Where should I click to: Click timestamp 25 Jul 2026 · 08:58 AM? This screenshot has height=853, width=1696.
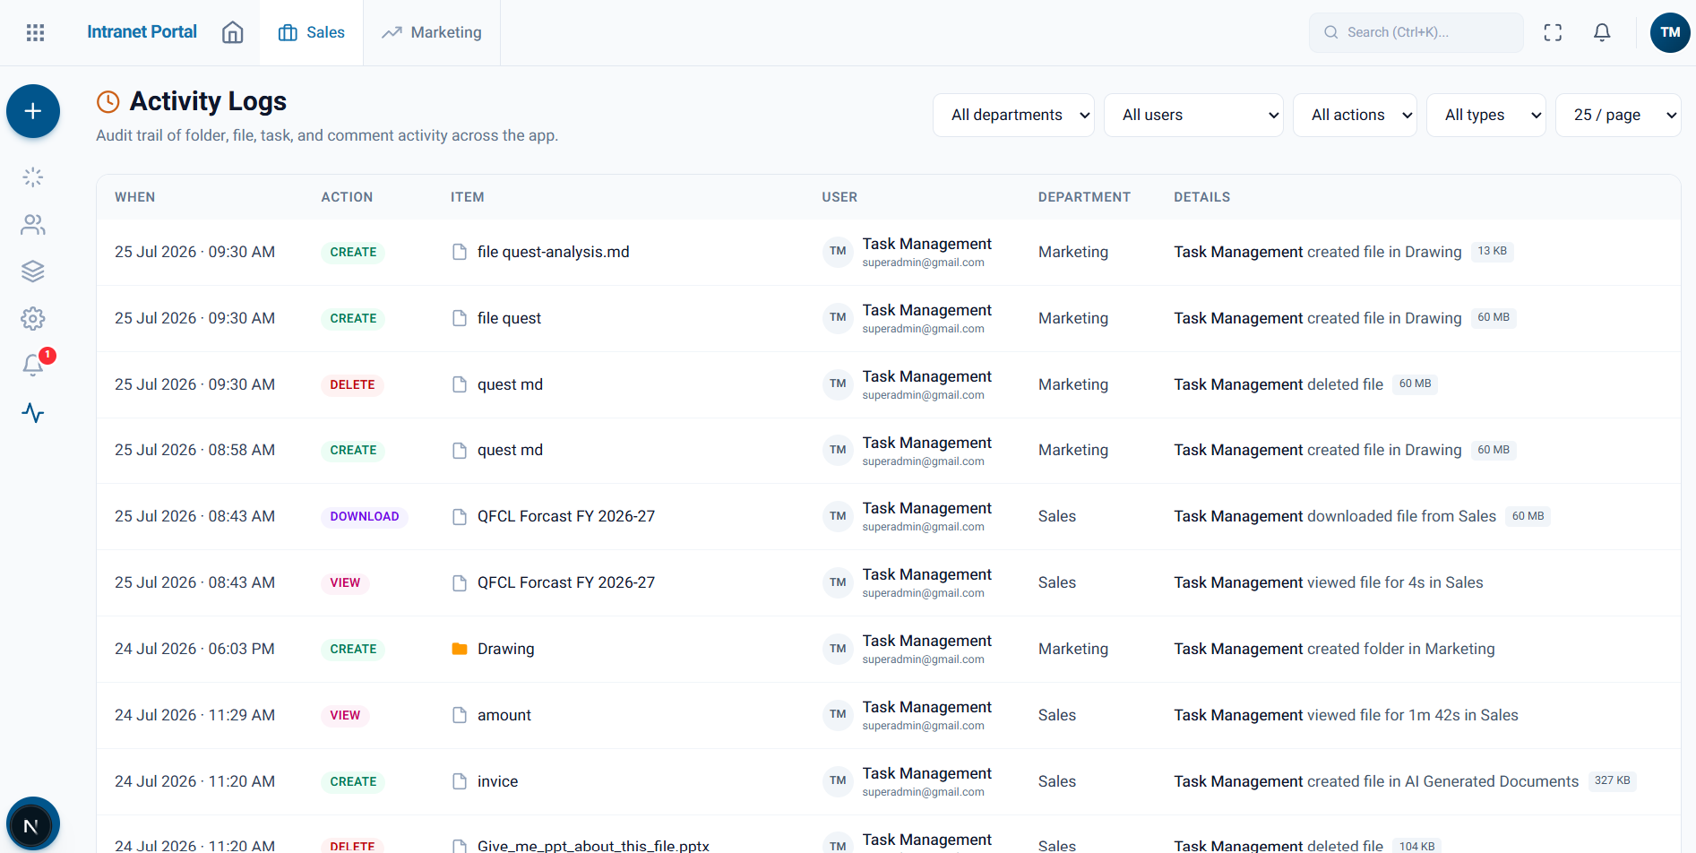[x=194, y=450]
